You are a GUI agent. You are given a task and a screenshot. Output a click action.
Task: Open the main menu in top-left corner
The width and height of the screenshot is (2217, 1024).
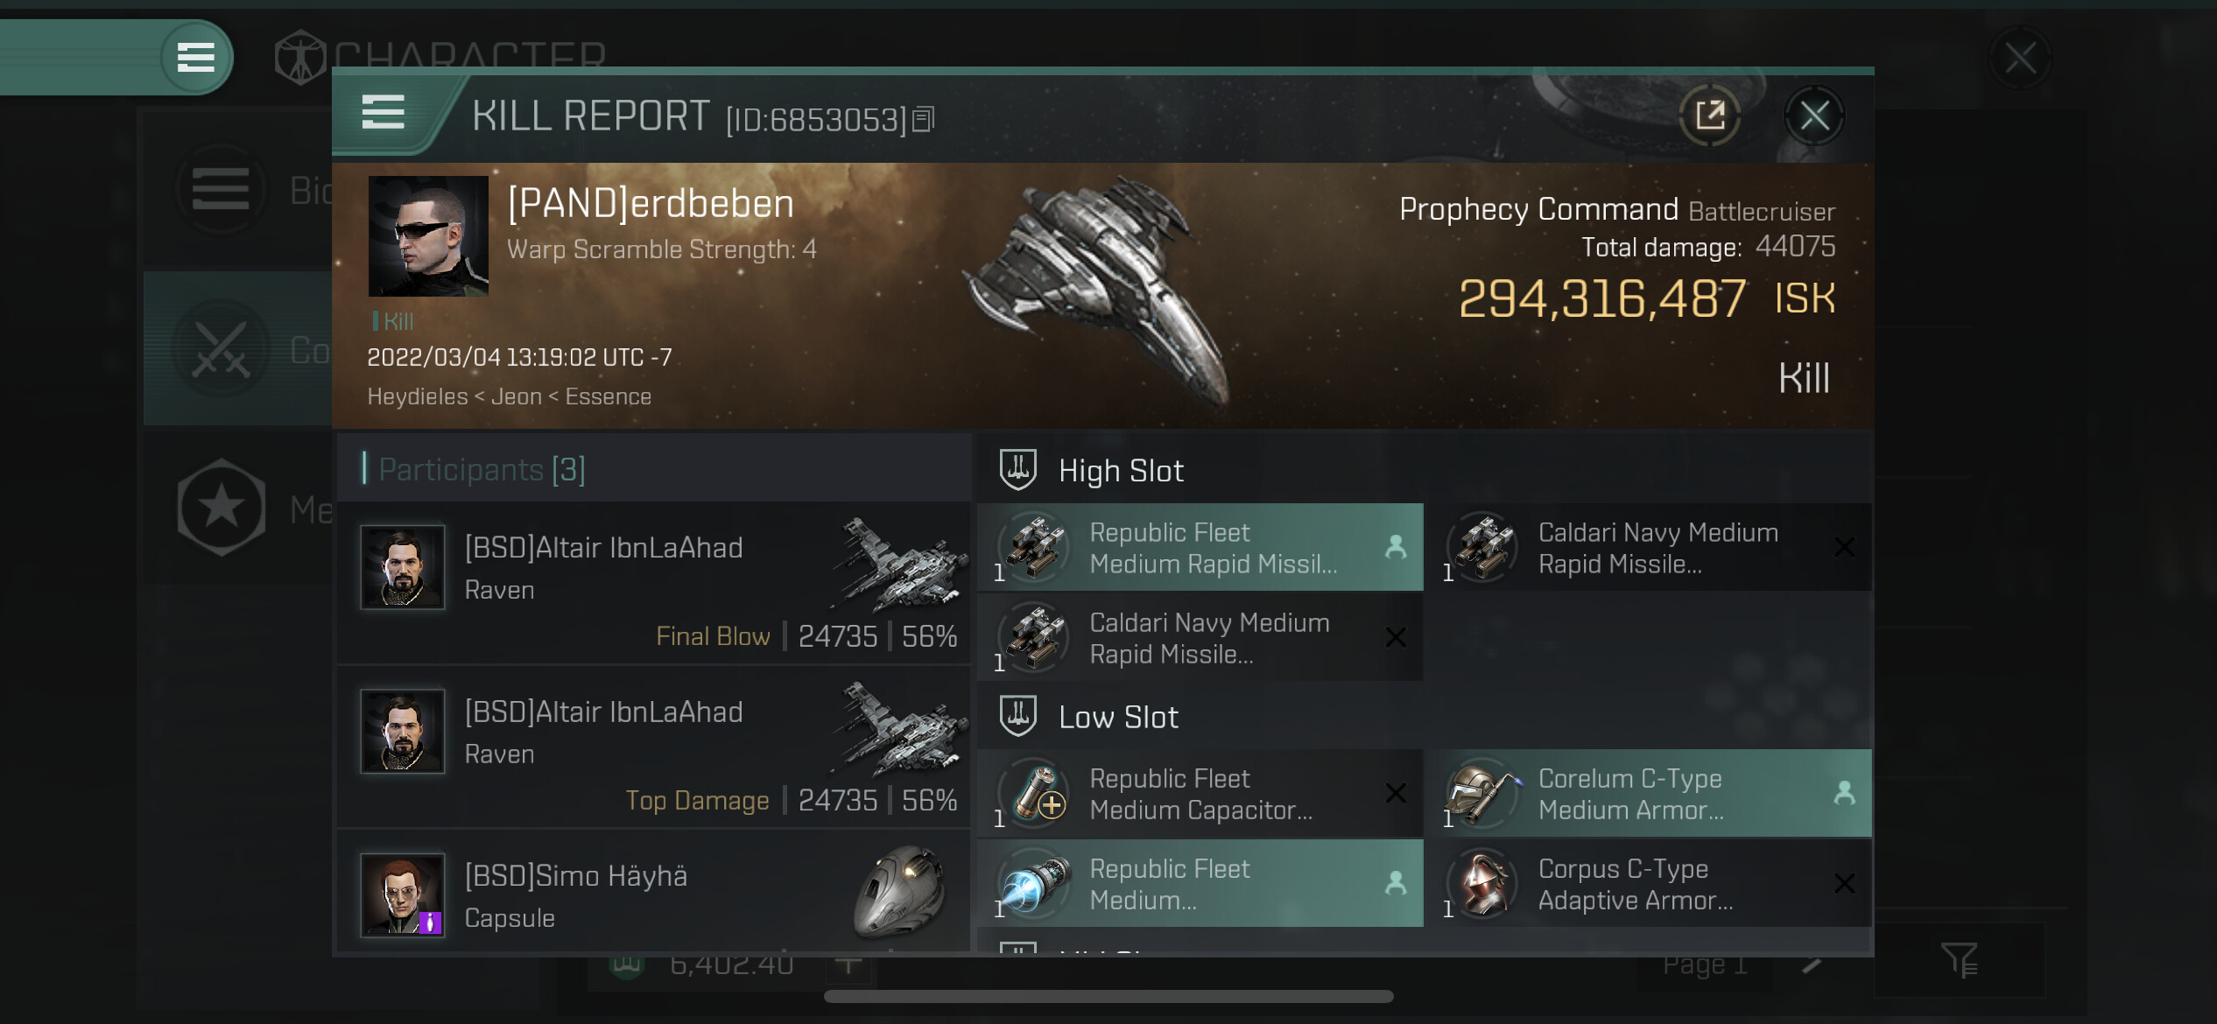click(x=196, y=58)
